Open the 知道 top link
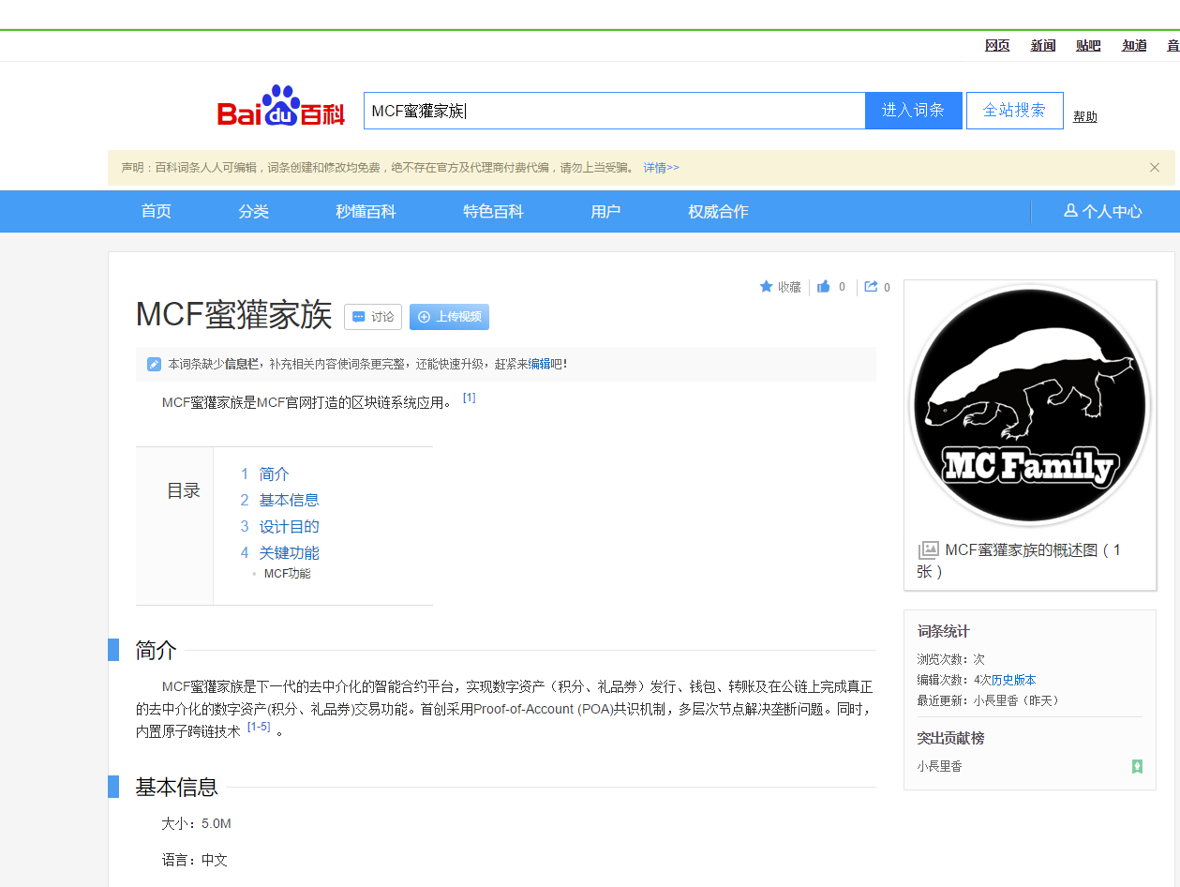1180x887 pixels. point(1134,46)
